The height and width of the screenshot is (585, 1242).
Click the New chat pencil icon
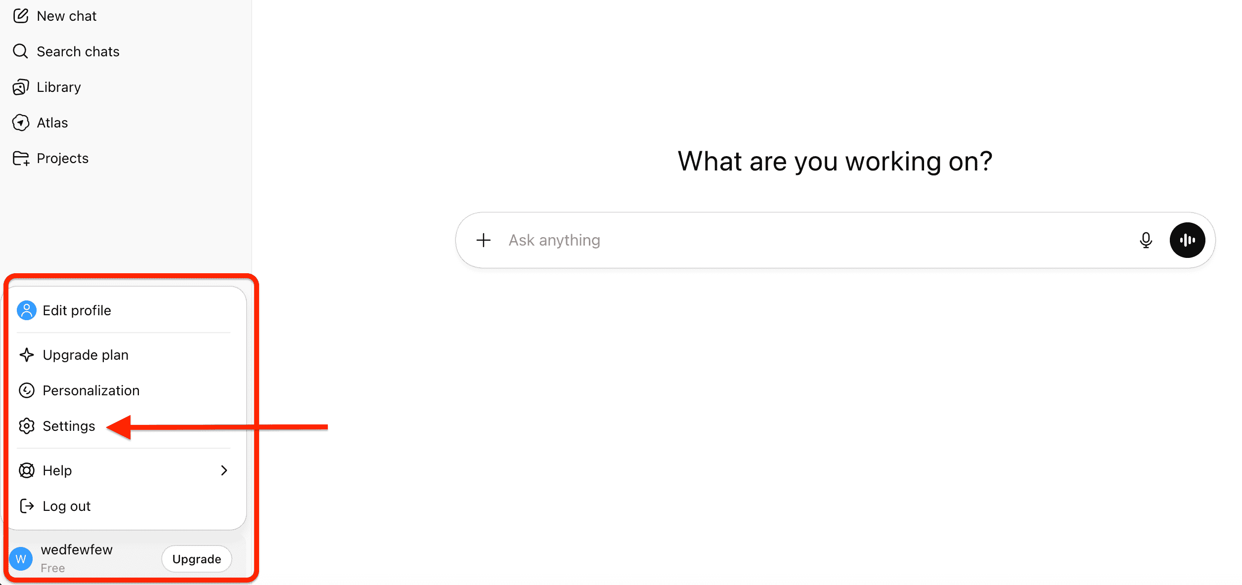pos(20,16)
